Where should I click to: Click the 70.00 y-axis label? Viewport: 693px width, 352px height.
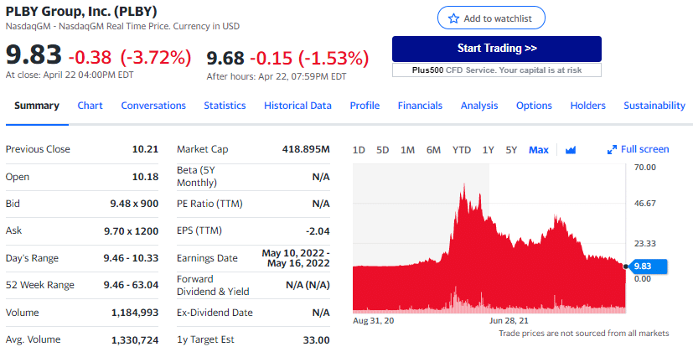(x=646, y=167)
